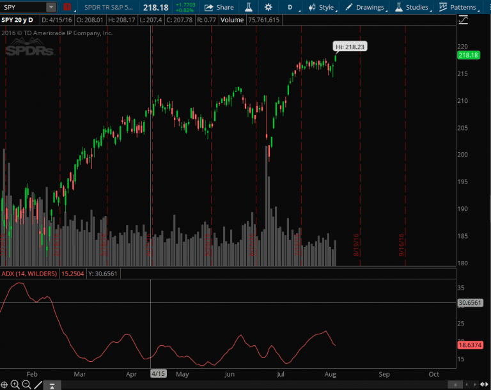Click the 75,761,615 volume value
This screenshot has width=491, height=390.
pyautogui.click(x=263, y=20)
